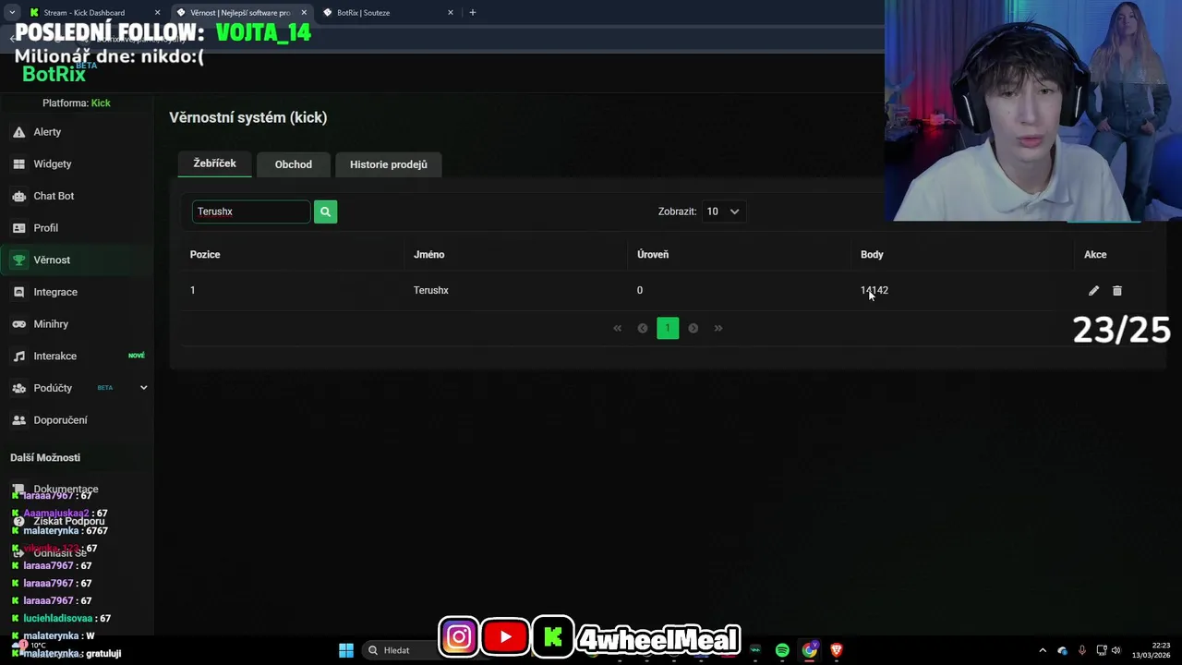This screenshot has width=1182, height=665.
Task: Open the Zobrazit rows-per-page dropdown
Action: pos(723,212)
